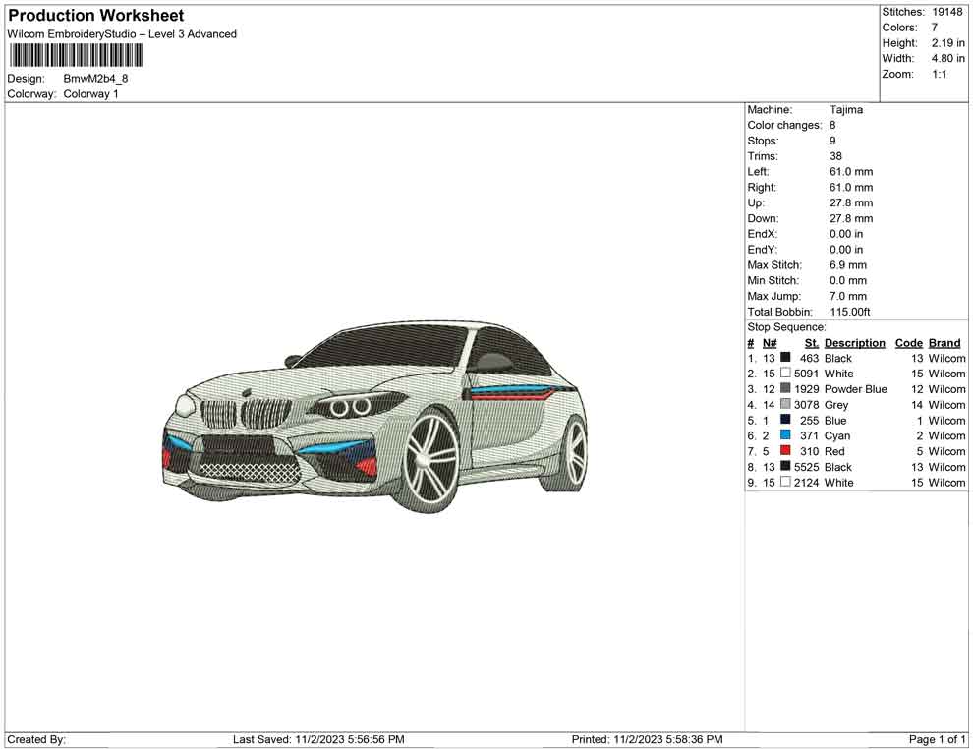Click the Color changes value 8
973x749 pixels.
832,125
